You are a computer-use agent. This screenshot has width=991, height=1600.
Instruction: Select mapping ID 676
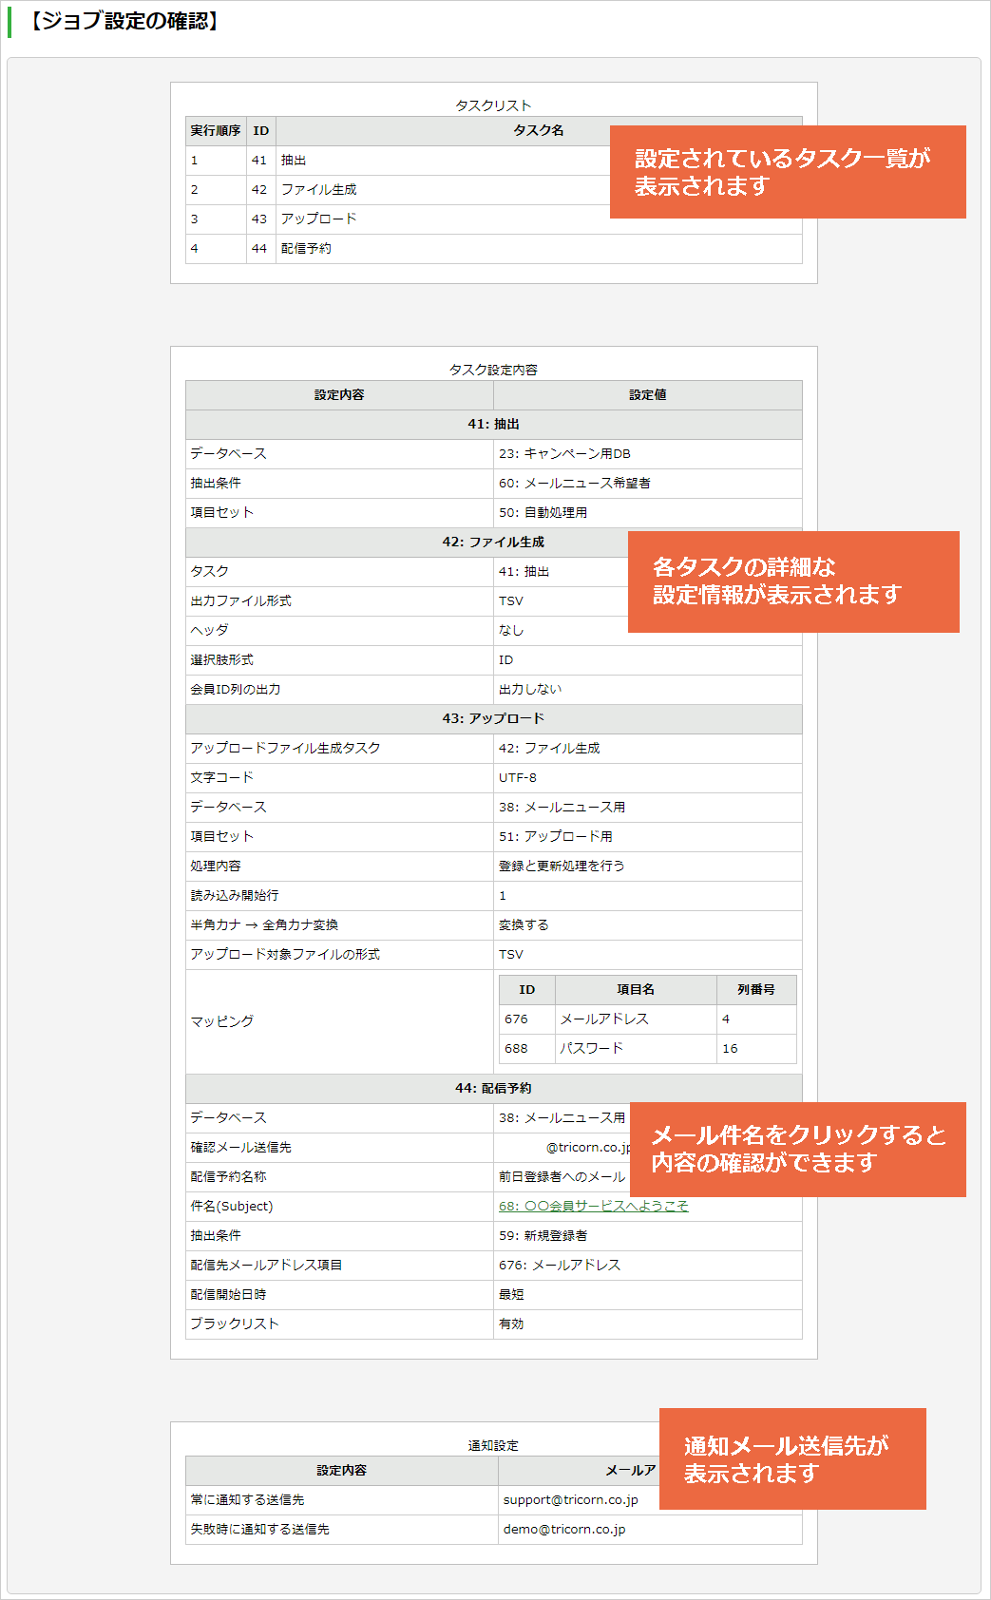pos(516,1019)
